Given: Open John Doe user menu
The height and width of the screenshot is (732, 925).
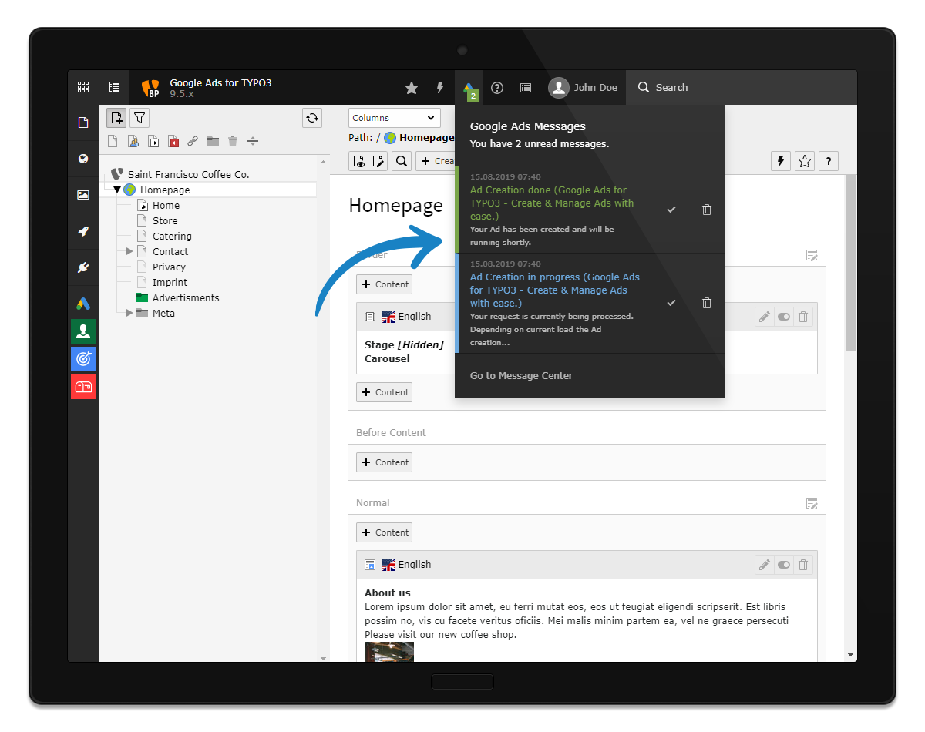Looking at the screenshot, I should [584, 88].
